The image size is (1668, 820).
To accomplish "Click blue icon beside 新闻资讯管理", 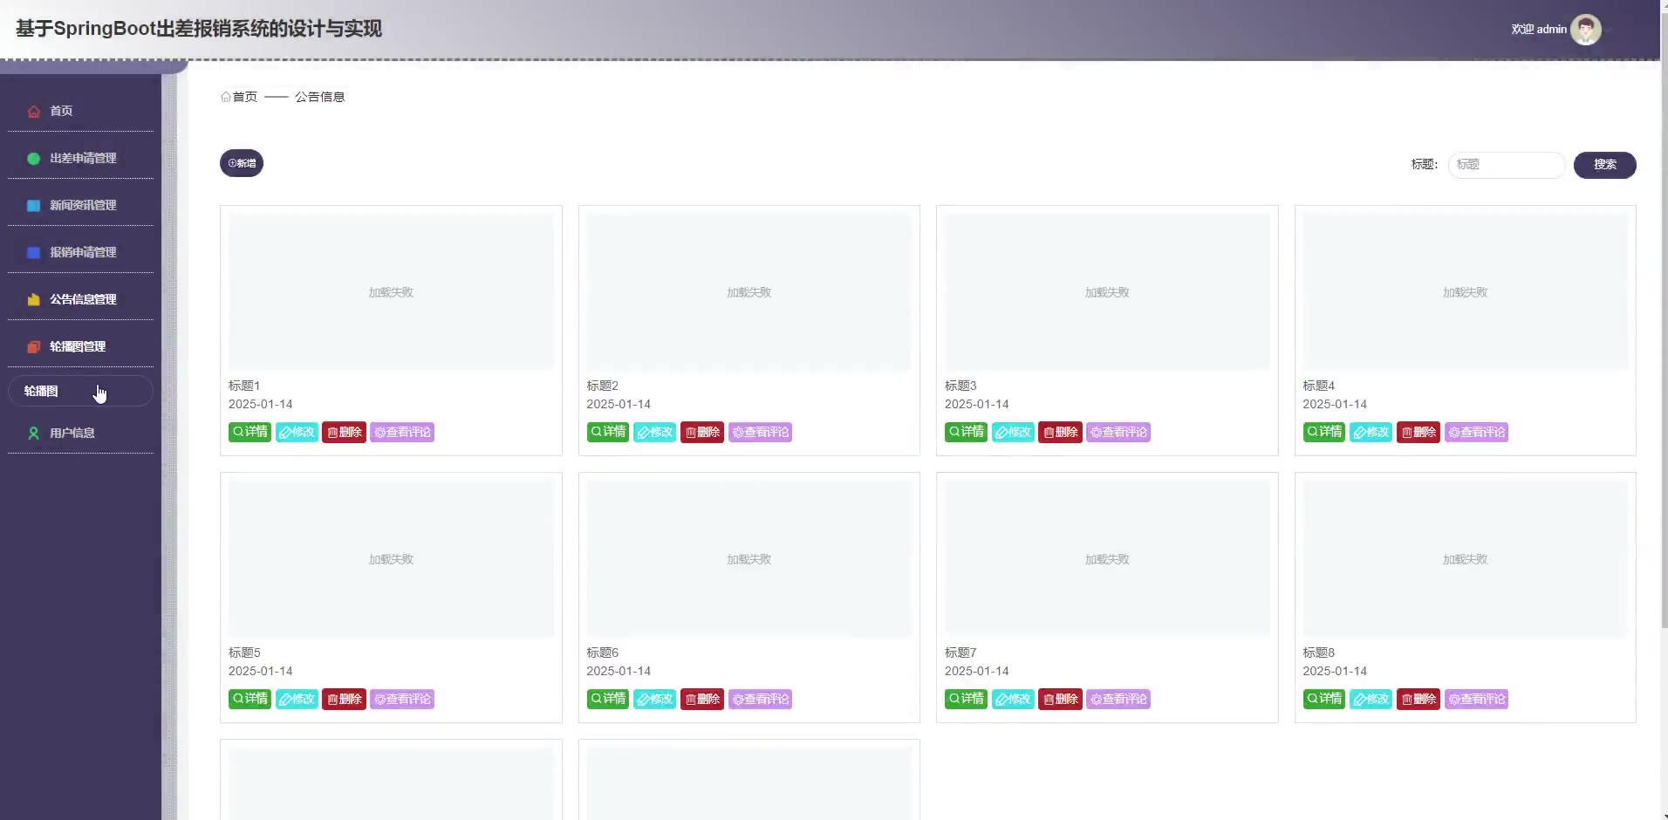I will point(34,206).
